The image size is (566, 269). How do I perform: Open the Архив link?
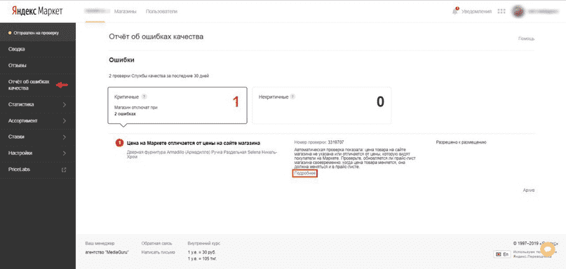click(x=528, y=190)
